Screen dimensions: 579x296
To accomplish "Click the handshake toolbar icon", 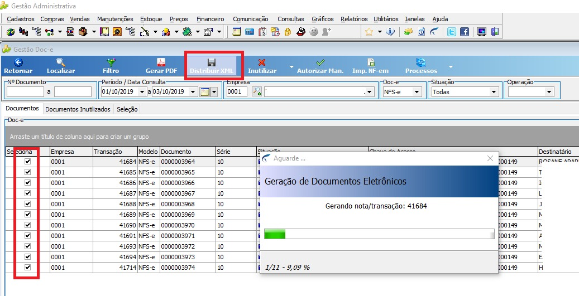I will [408, 32].
